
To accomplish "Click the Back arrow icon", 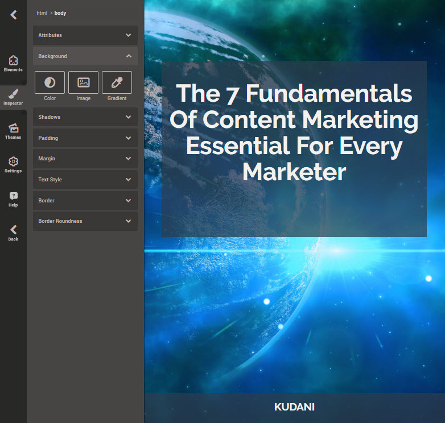I will tap(13, 230).
